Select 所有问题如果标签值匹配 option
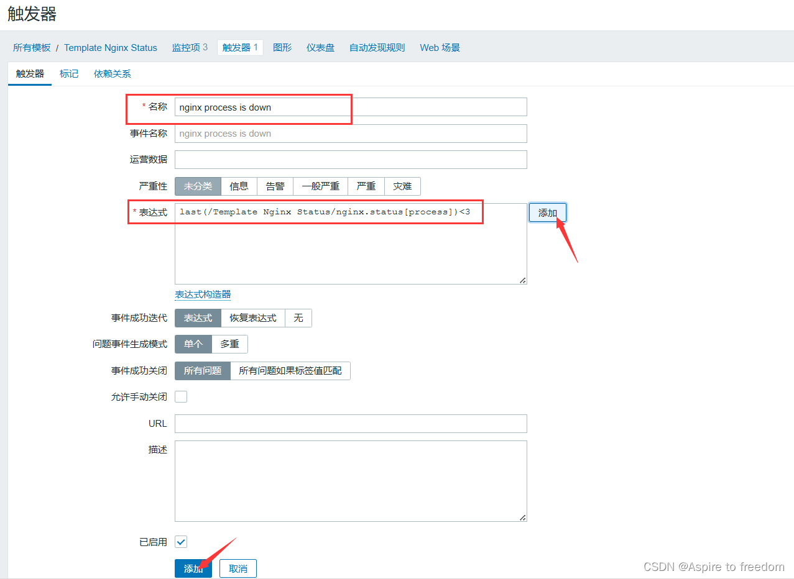 290,371
